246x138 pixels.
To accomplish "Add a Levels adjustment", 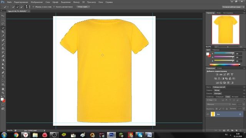I will coord(221,74).
